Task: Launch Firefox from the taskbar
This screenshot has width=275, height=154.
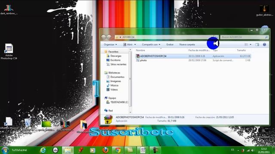Action: [105, 150]
